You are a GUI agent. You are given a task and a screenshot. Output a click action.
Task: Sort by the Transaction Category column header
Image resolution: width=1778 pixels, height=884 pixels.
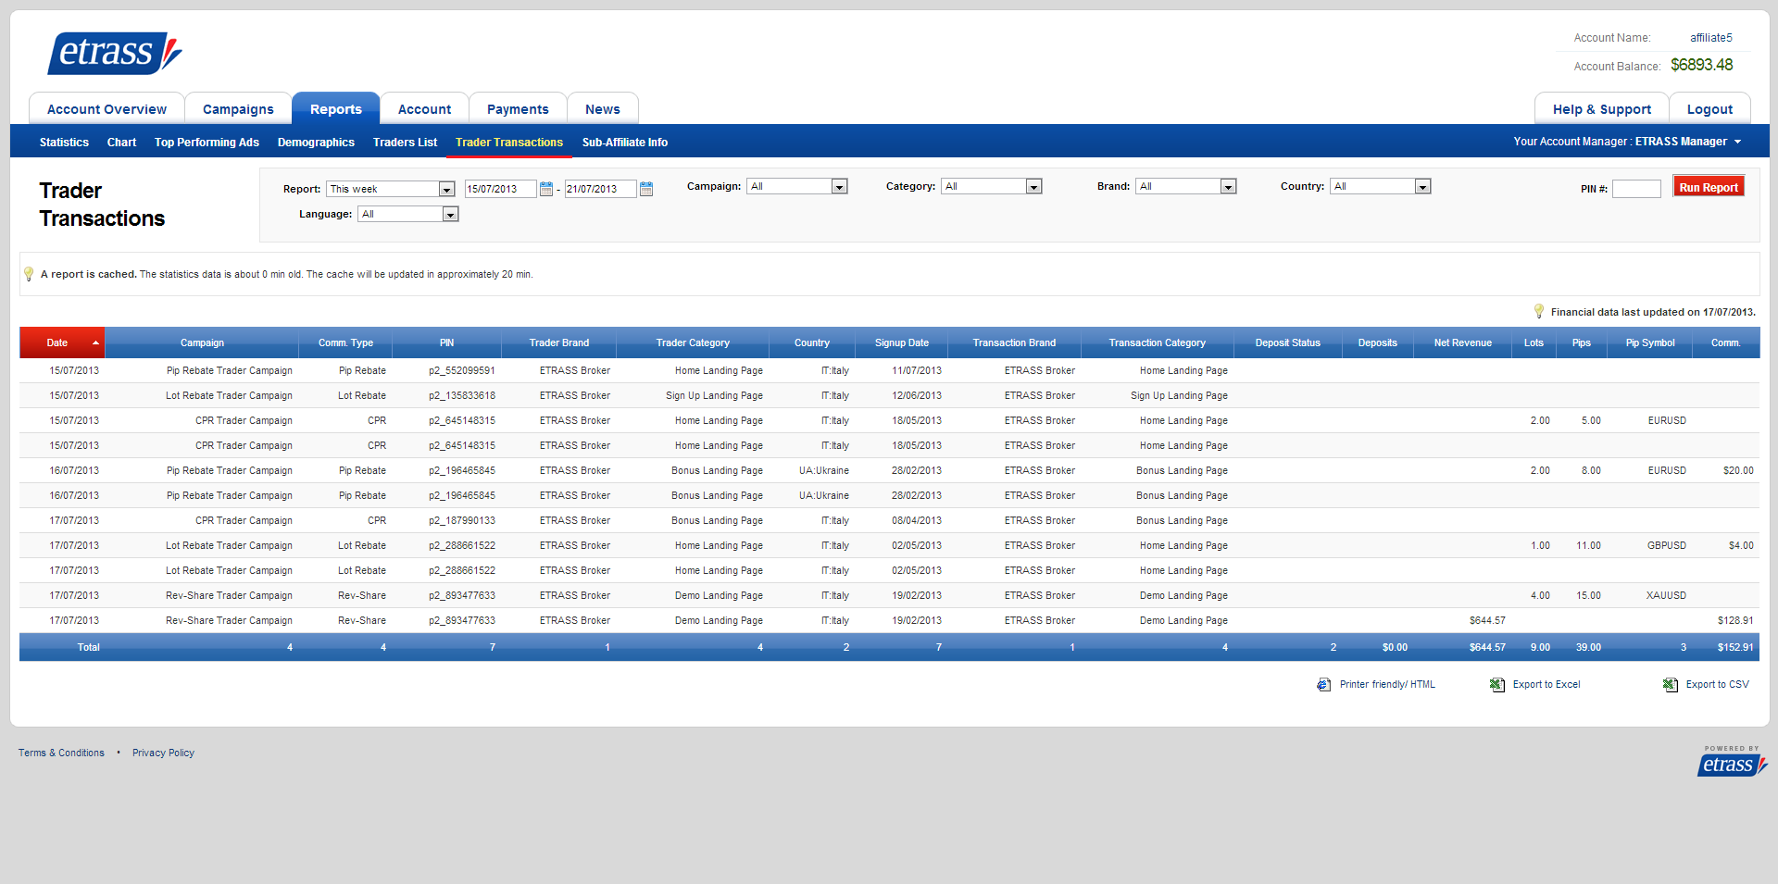tap(1158, 343)
